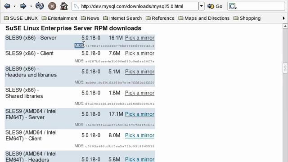Open the Shopping bookmarks folder
Image resolution: width=288 pixels, height=162 pixels.
point(247,18)
